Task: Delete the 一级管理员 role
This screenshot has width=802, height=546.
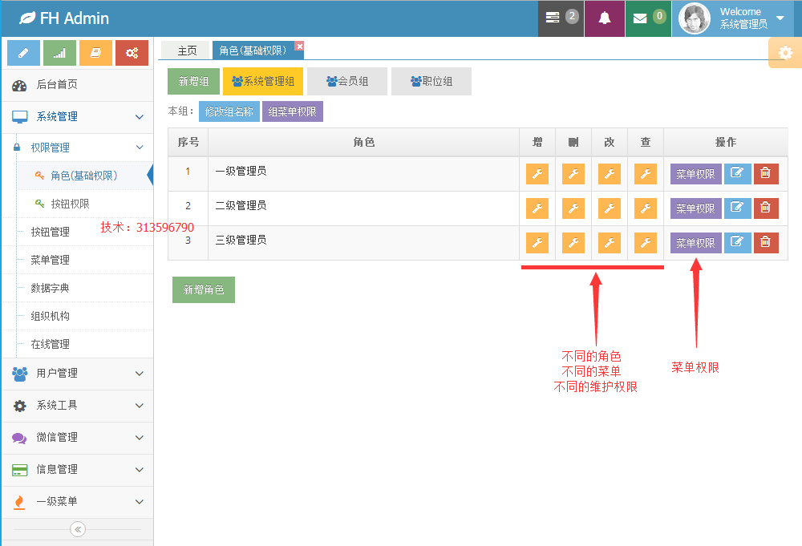Action: (x=766, y=174)
